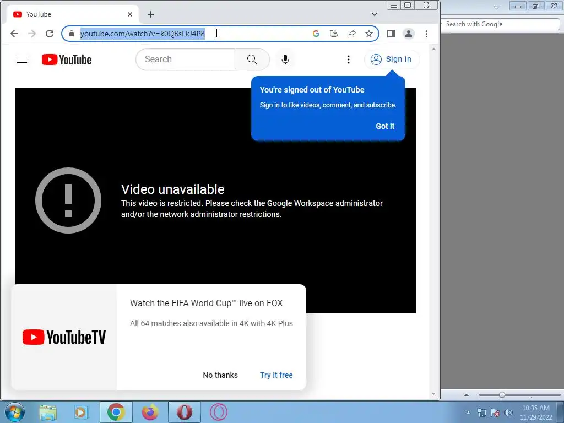View site information via the lock icon
This screenshot has height=423, width=564.
72,34
